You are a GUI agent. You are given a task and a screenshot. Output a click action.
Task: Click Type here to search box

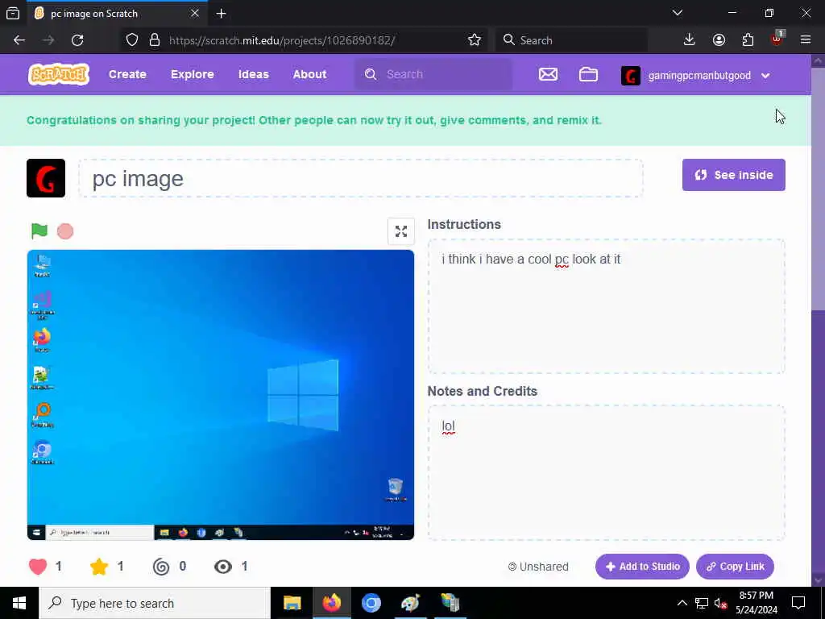tap(155, 603)
